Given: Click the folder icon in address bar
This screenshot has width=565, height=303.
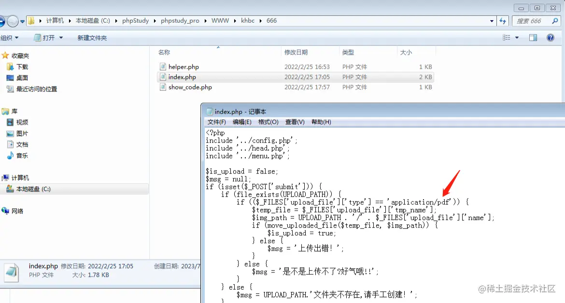Looking at the screenshot, I should [x=31, y=21].
